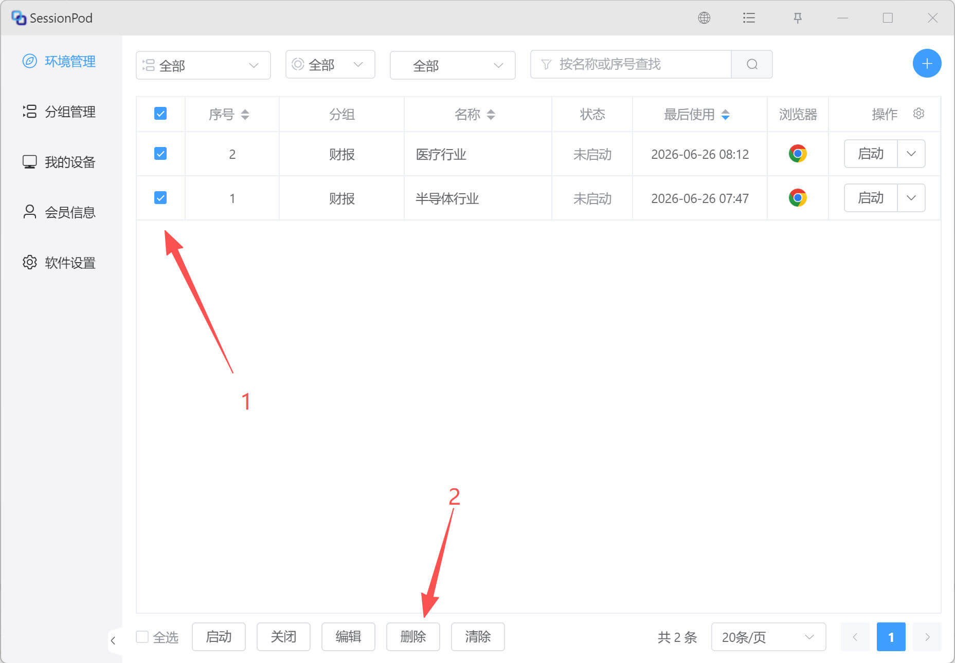
Task: Click Chrome browser icon for 半导体行业 row
Action: point(798,198)
